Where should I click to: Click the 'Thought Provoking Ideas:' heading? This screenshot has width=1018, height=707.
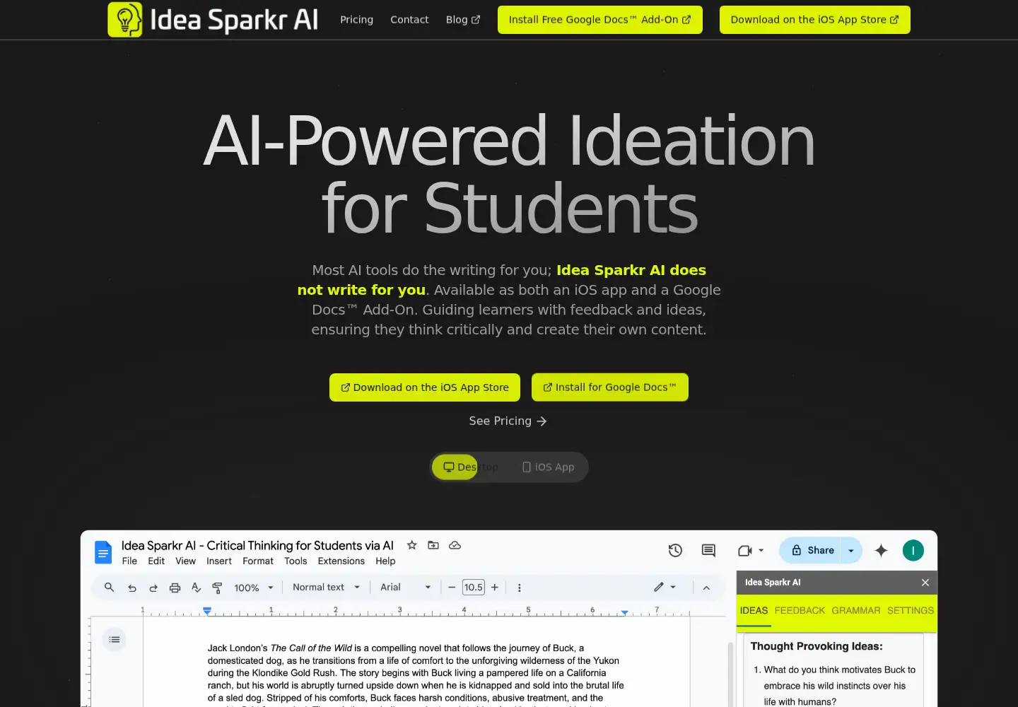point(817,646)
